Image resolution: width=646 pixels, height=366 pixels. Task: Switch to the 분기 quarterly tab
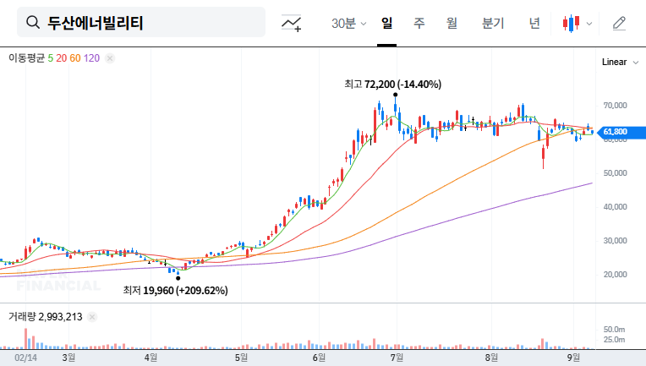[493, 23]
